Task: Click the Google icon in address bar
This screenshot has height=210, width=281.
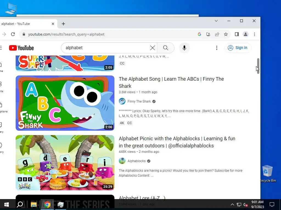Action: click(199, 34)
